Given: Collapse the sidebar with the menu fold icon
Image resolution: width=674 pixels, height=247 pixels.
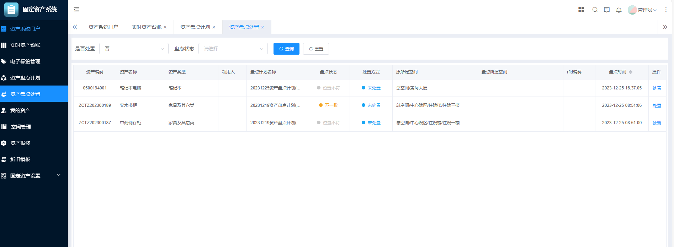Looking at the screenshot, I should [76, 10].
